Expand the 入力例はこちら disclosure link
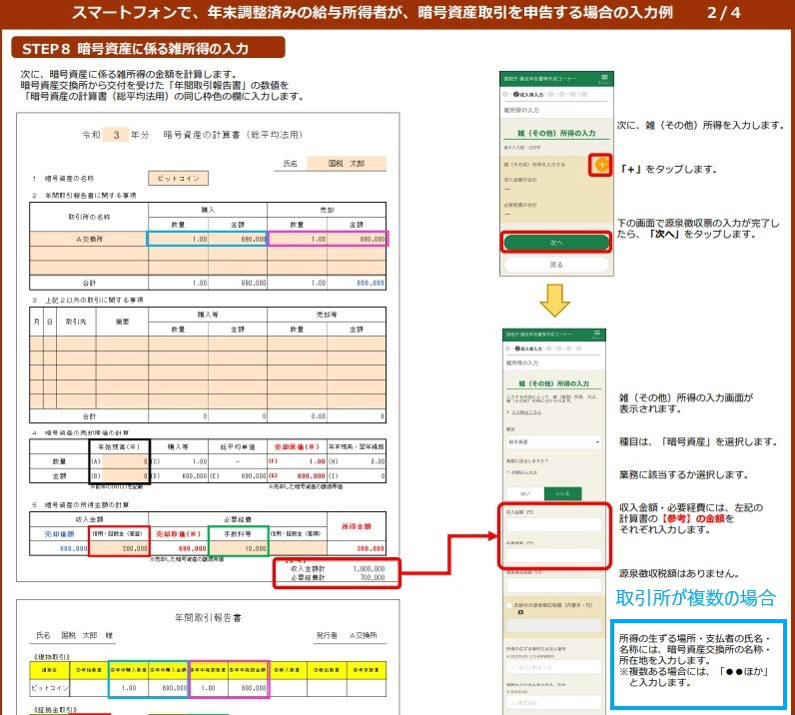 click(x=524, y=412)
